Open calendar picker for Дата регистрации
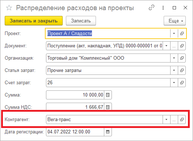 coord(108,132)
